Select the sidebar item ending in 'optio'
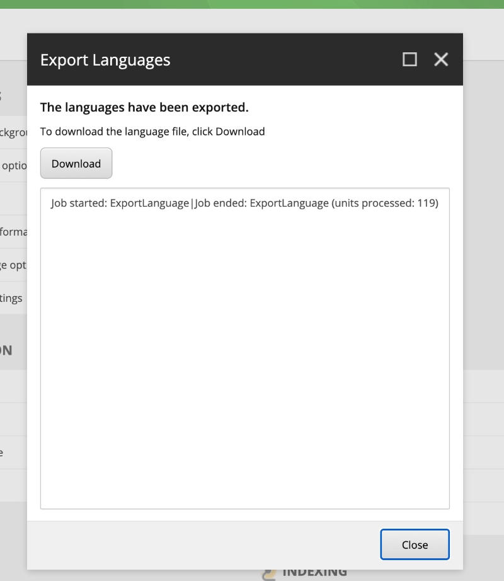The height and width of the screenshot is (581, 504). pos(11,165)
